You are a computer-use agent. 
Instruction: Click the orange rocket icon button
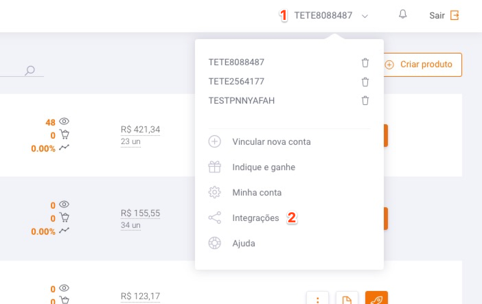click(x=376, y=298)
